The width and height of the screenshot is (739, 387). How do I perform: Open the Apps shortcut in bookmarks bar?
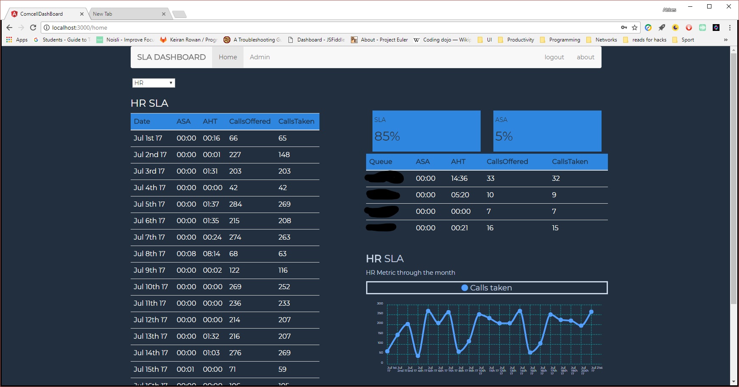(x=17, y=40)
